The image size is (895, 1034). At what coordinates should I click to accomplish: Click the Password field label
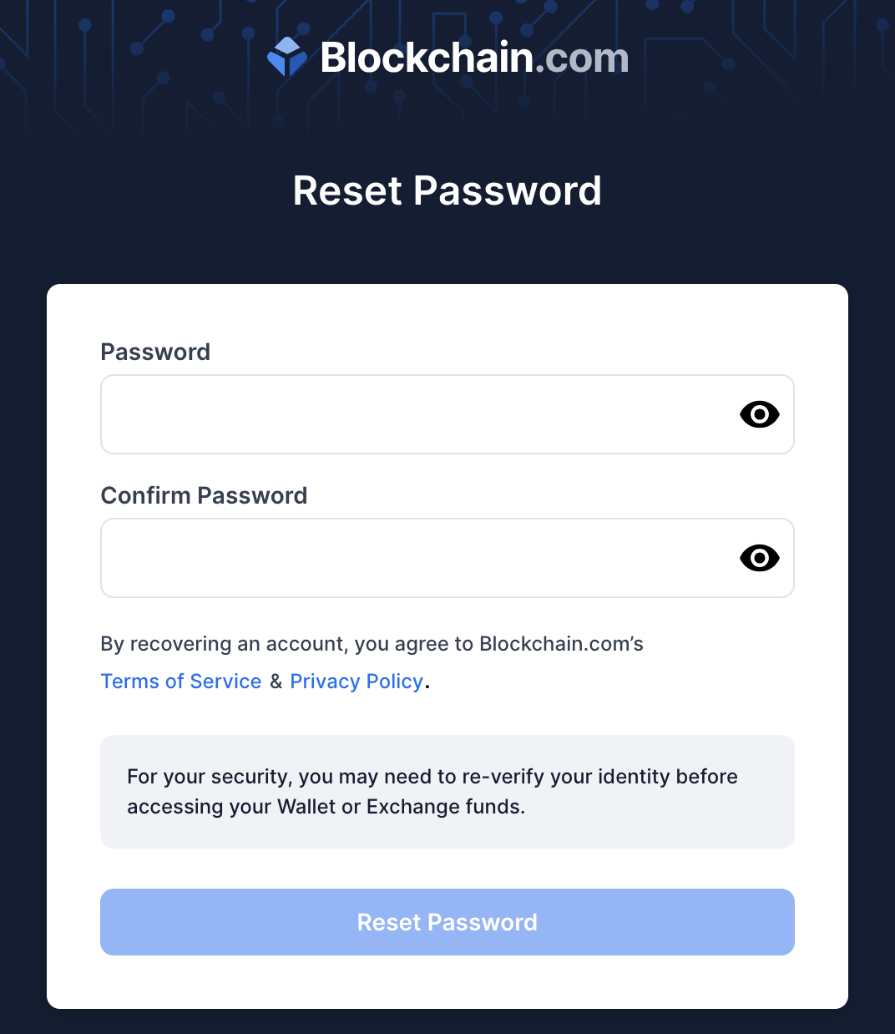155,352
